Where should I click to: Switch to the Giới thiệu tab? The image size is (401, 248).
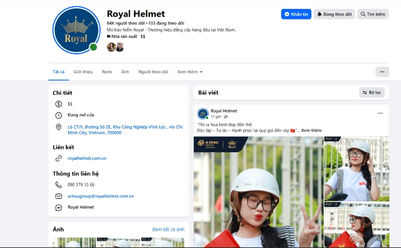click(x=83, y=72)
